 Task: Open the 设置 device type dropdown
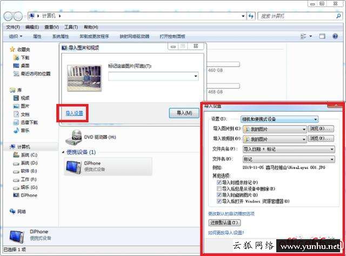280,119
